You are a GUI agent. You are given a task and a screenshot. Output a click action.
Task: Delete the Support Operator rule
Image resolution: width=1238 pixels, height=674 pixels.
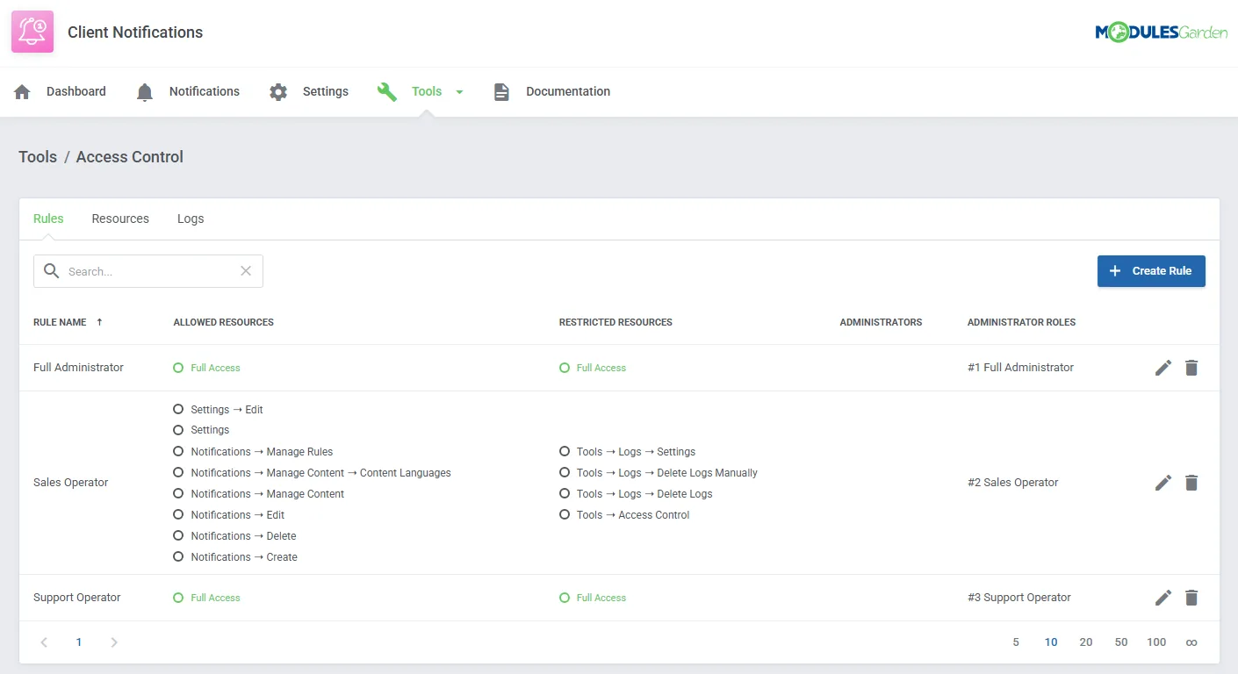tap(1191, 598)
